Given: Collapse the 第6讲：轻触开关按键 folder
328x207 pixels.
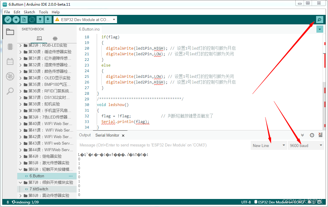Looking at the screenshot, I should click(x=20, y=169).
